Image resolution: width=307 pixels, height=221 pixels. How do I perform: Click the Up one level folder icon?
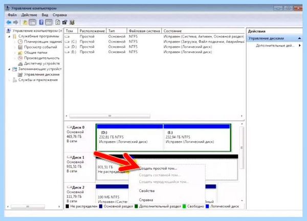(x=25, y=23)
